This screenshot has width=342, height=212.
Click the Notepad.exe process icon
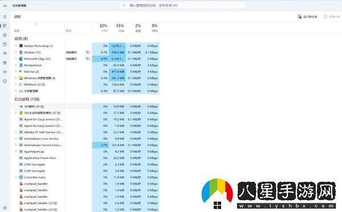point(21,65)
